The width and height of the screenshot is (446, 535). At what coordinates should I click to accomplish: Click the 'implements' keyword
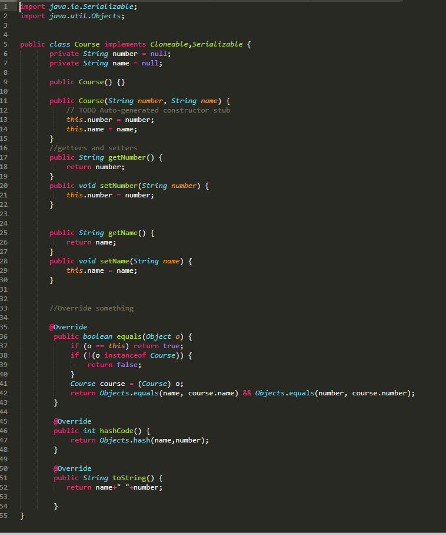[125, 44]
